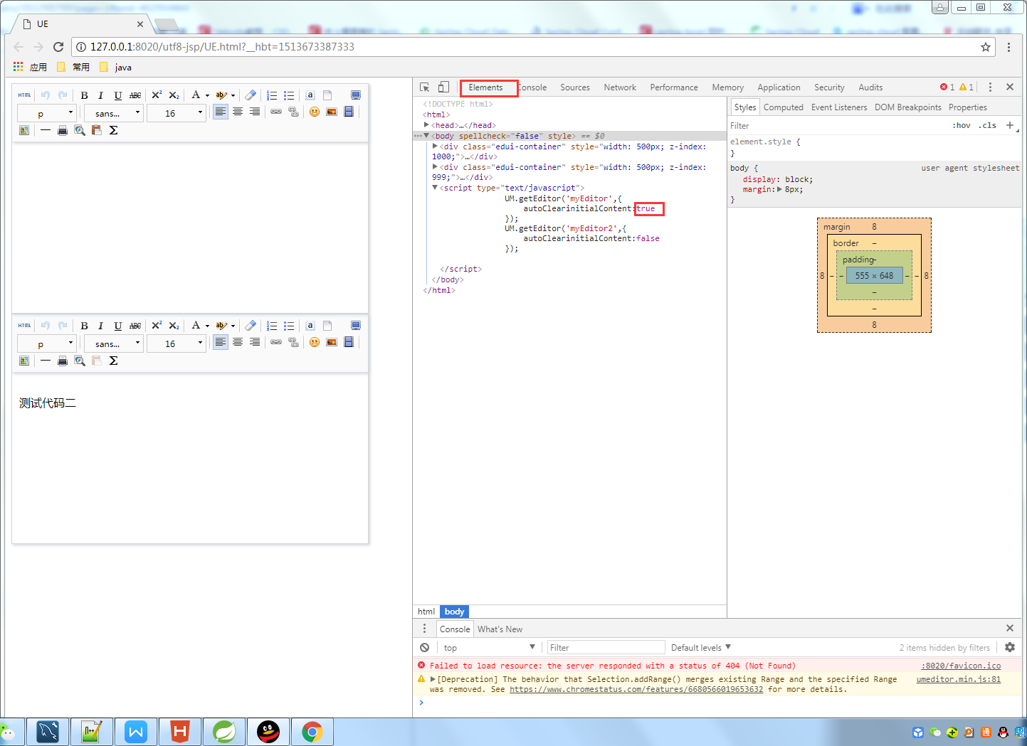Toggle the .cls class editor
Image resolution: width=1027 pixels, height=746 pixels.
tap(988, 125)
